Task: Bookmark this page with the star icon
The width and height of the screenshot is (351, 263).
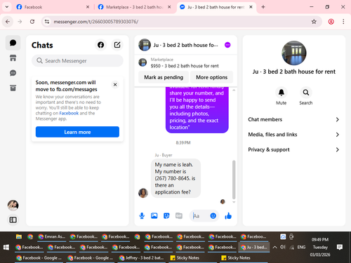Action: [x=314, y=22]
